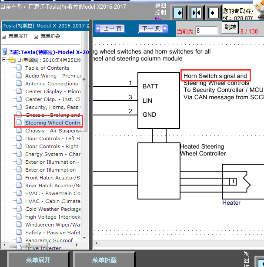This screenshot has width=264, height=267.
Task: Click page icon beside Antenna Connections
Action: point(19,83)
